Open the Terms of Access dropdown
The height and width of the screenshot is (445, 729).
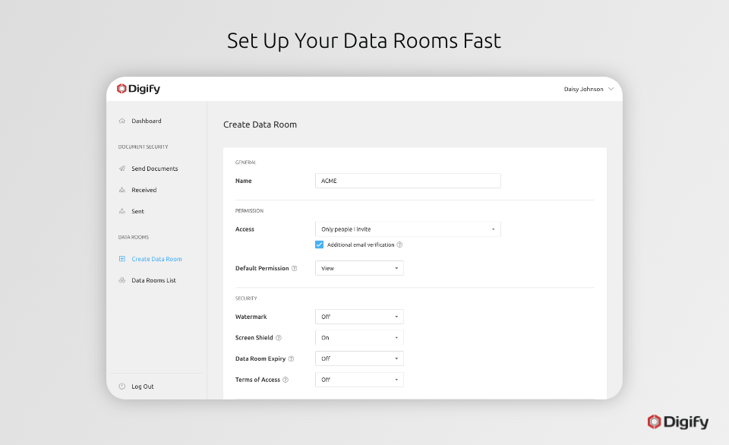tap(359, 379)
